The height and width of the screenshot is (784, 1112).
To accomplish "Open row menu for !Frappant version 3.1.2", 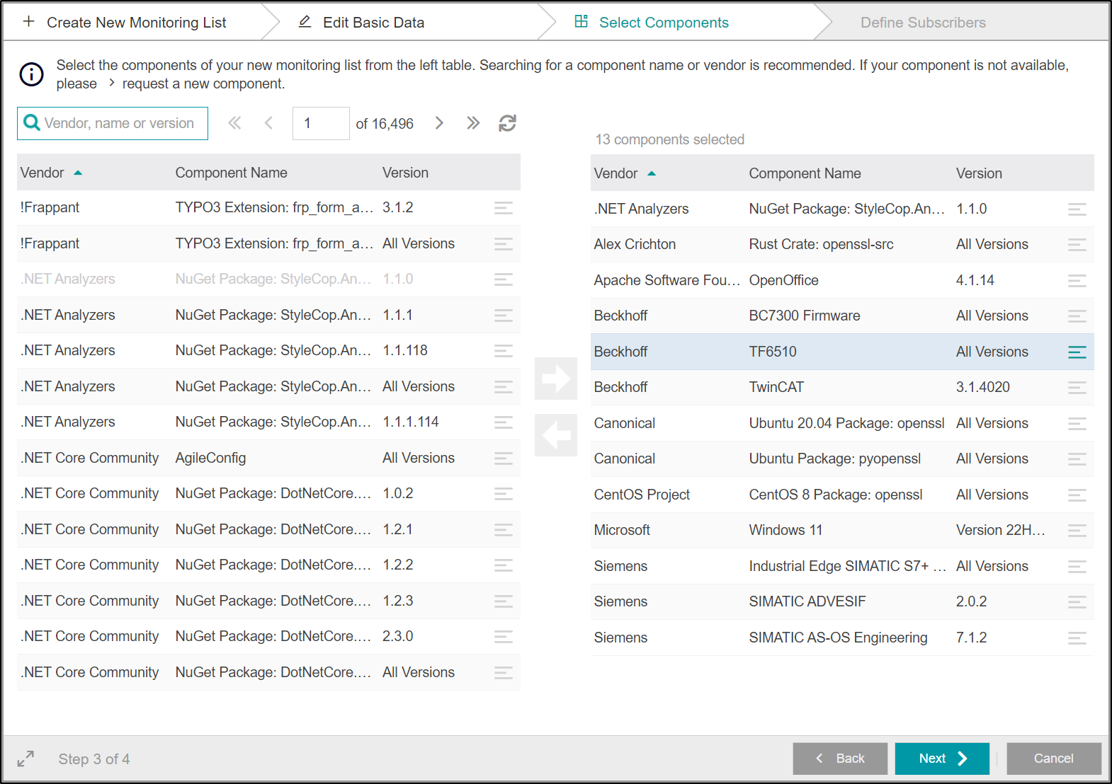I will (504, 208).
